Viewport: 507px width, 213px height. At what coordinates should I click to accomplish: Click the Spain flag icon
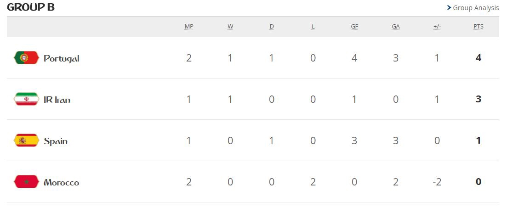26,140
